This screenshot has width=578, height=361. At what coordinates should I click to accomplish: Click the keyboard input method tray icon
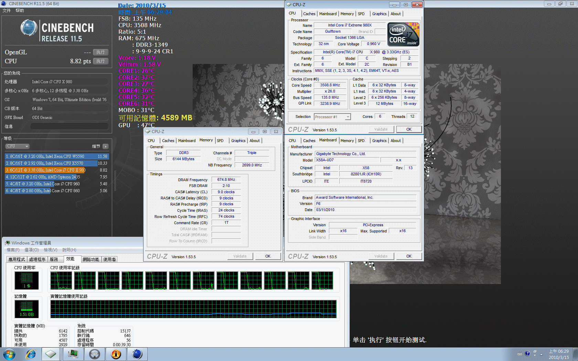[520, 354]
